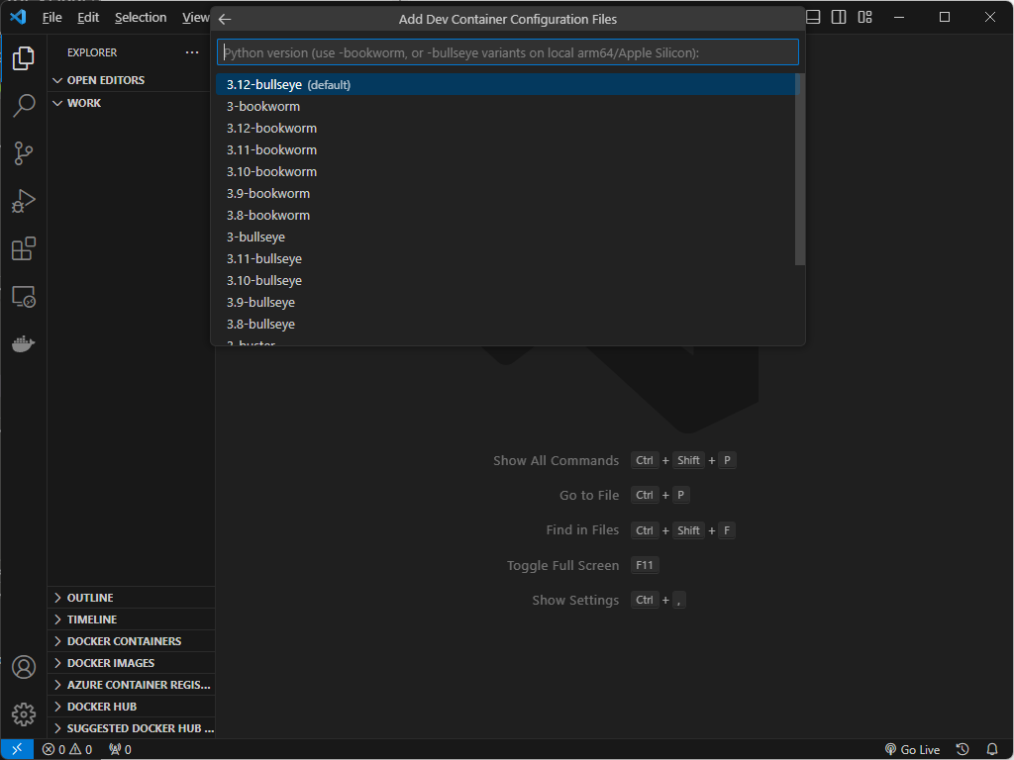Image resolution: width=1014 pixels, height=760 pixels.
Task: Open the Extensions view icon
Action: click(x=24, y=248)
